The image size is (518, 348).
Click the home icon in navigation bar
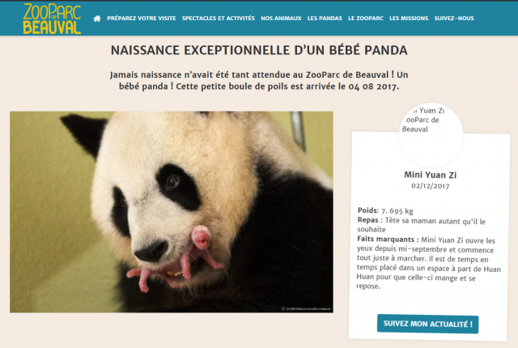click(97, 19)
